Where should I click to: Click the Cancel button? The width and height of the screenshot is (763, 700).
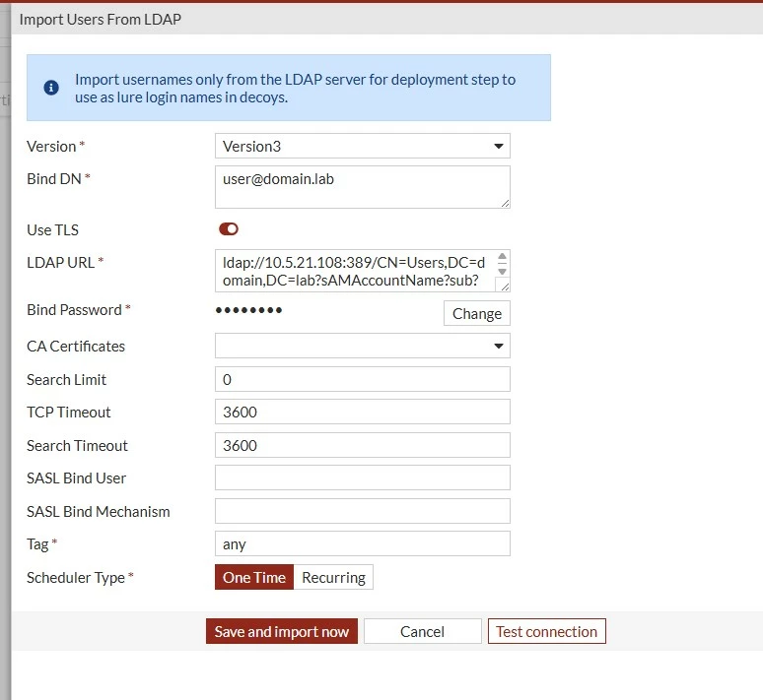point(422,631)
